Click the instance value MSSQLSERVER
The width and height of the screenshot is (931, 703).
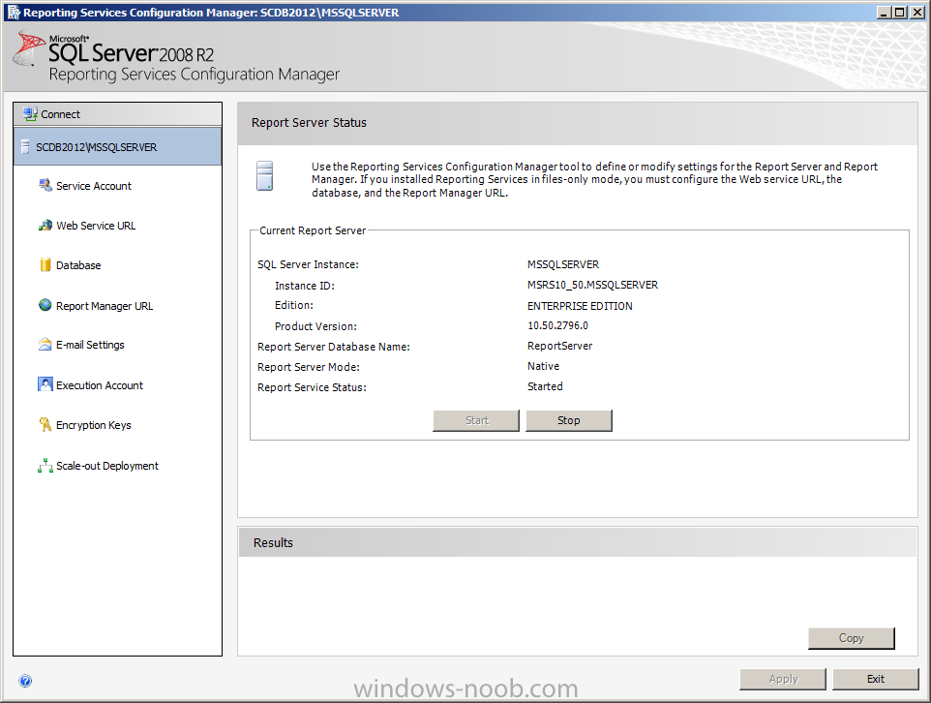click(x=563, y=264)
